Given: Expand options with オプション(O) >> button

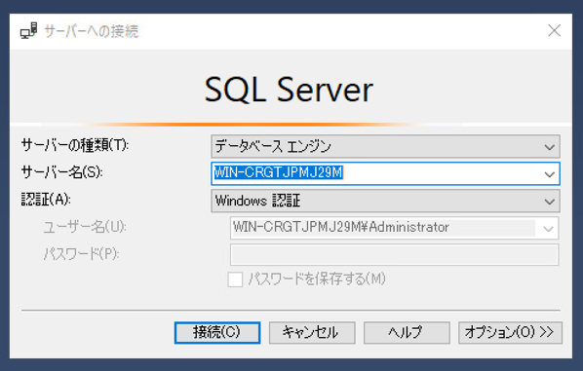Looking at the screenshot, I should [x=510, y=332].
